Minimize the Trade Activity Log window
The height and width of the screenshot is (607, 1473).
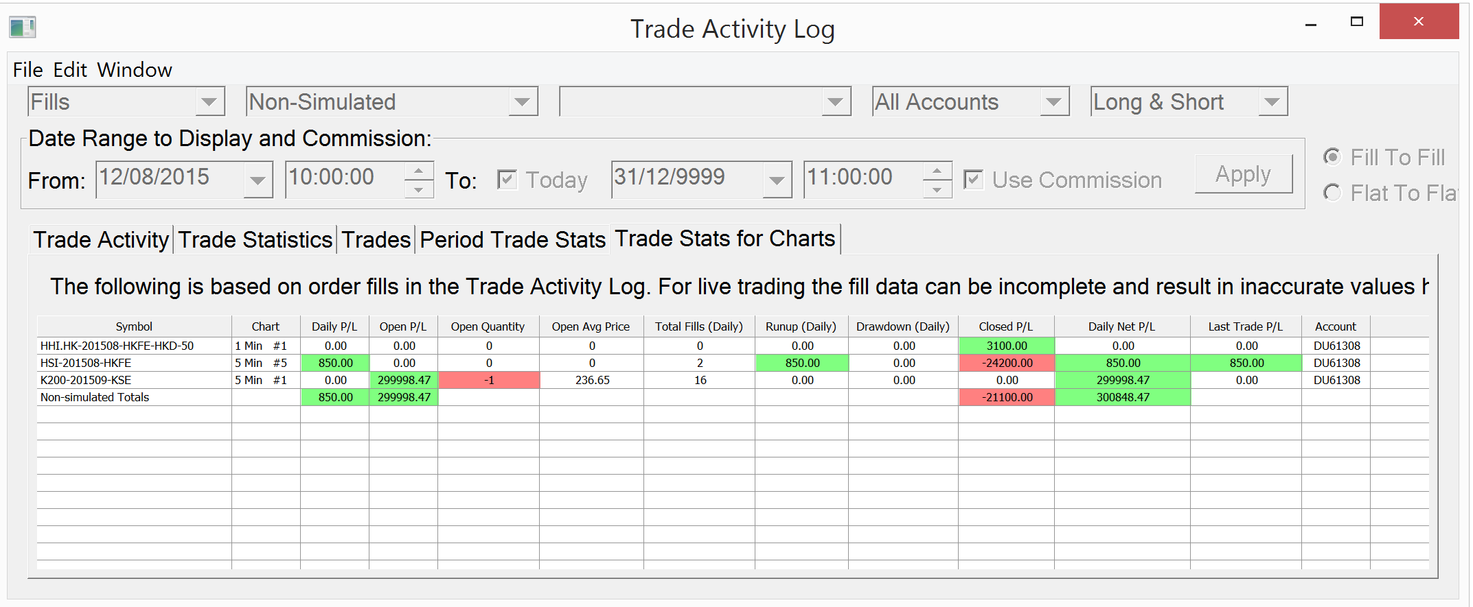pos(1311,24)
